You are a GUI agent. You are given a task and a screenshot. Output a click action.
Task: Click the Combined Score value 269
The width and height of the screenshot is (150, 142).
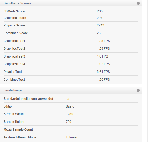(99, 33)
